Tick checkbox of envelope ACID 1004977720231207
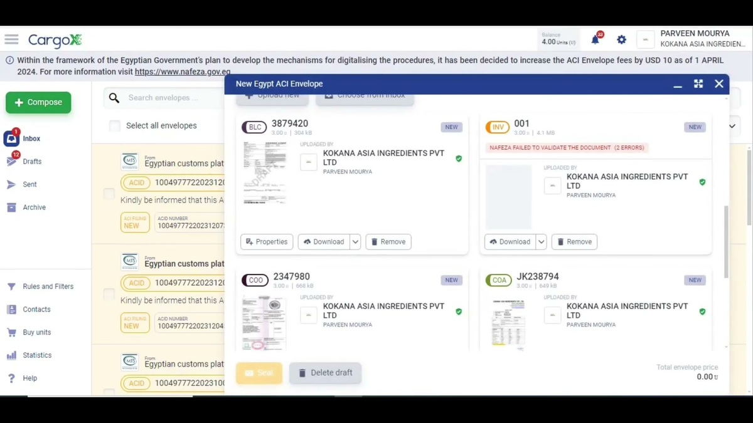This screenshot has width=753, height=423. coord(109,194)
